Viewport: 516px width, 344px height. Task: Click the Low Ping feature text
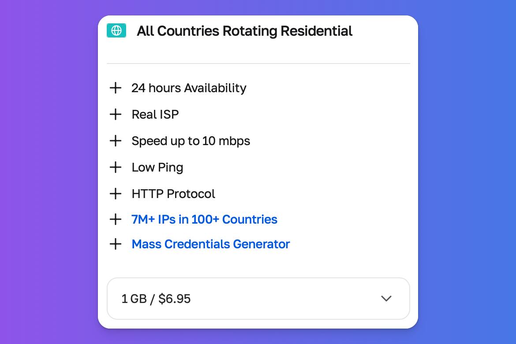(157, 168)
